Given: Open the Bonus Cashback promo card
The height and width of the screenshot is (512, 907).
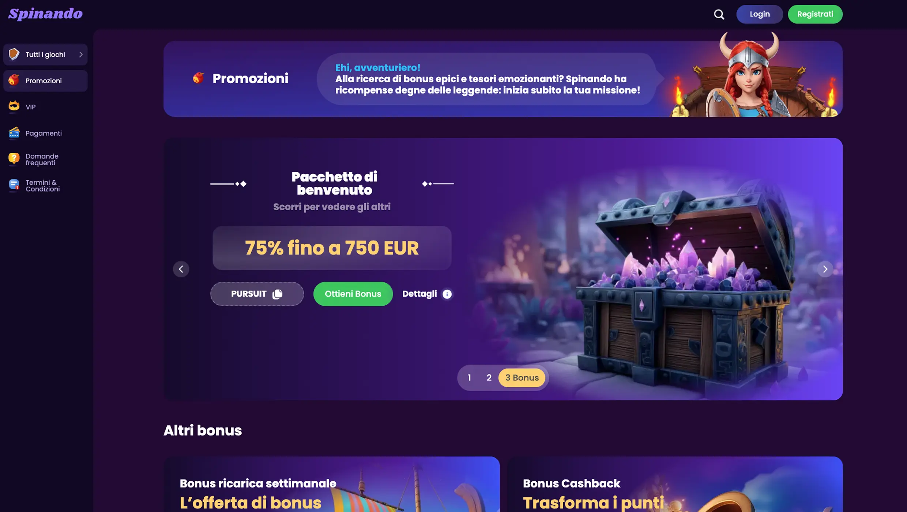Looking at the screenshot, I should pyautogui.click(x=675, y=484).
